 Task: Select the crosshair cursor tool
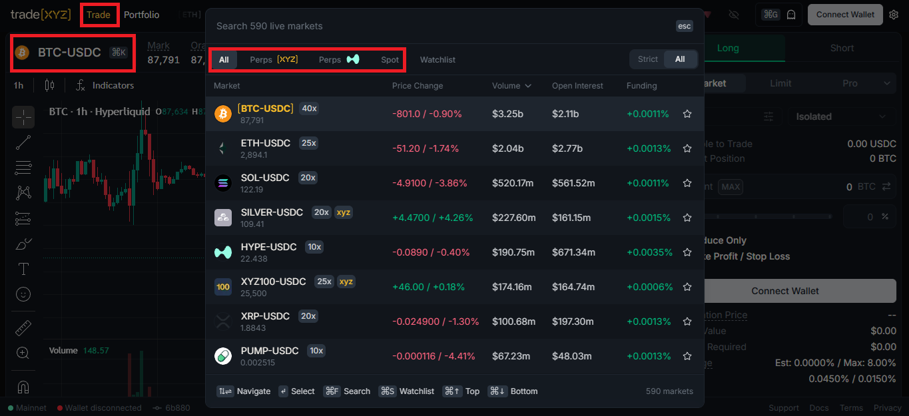[23, 117]
